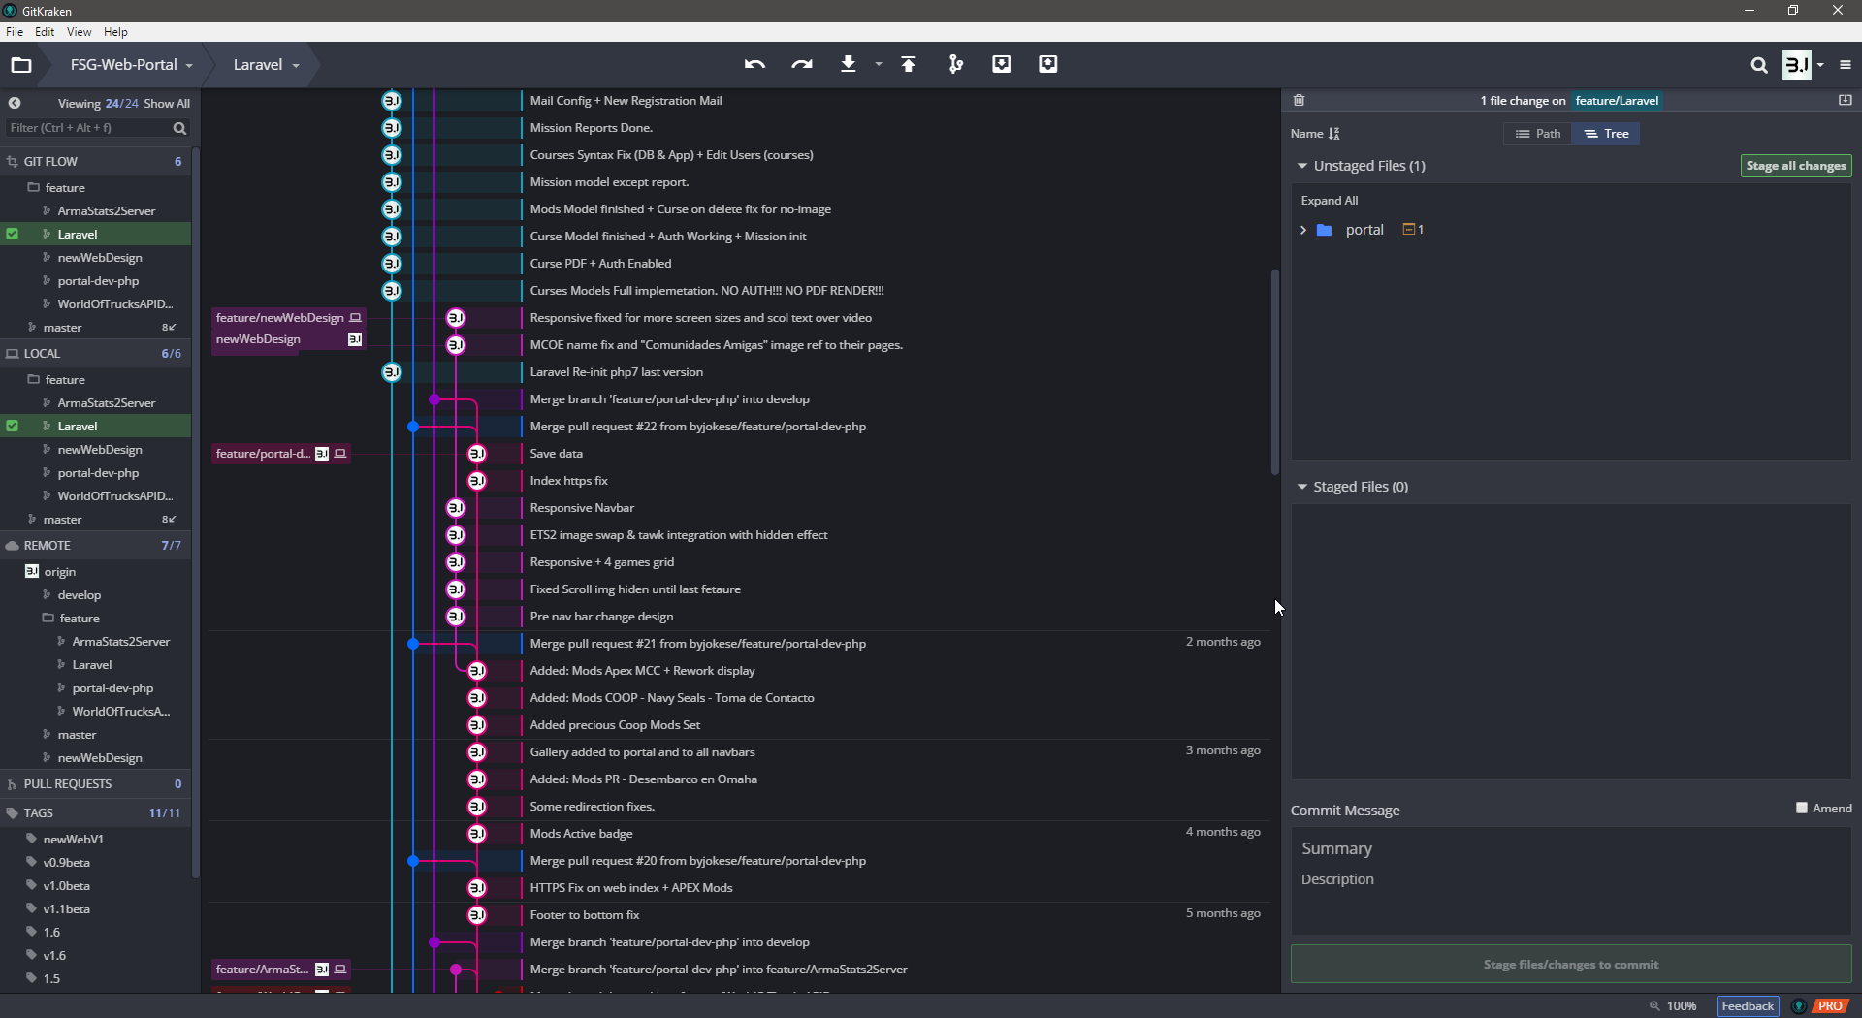1862x1018 pixels.
Task: Open the repository folder icon
Action: (x=21, y=65)
